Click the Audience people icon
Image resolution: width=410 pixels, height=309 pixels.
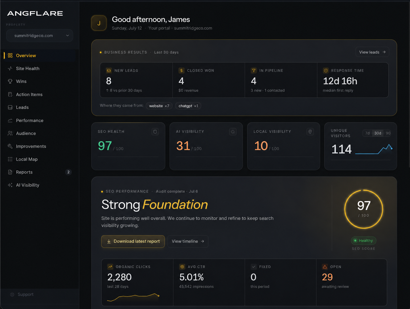tap(10, 133)
